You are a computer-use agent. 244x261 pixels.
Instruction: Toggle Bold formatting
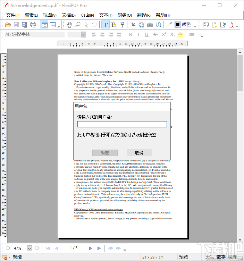point(131,34)
